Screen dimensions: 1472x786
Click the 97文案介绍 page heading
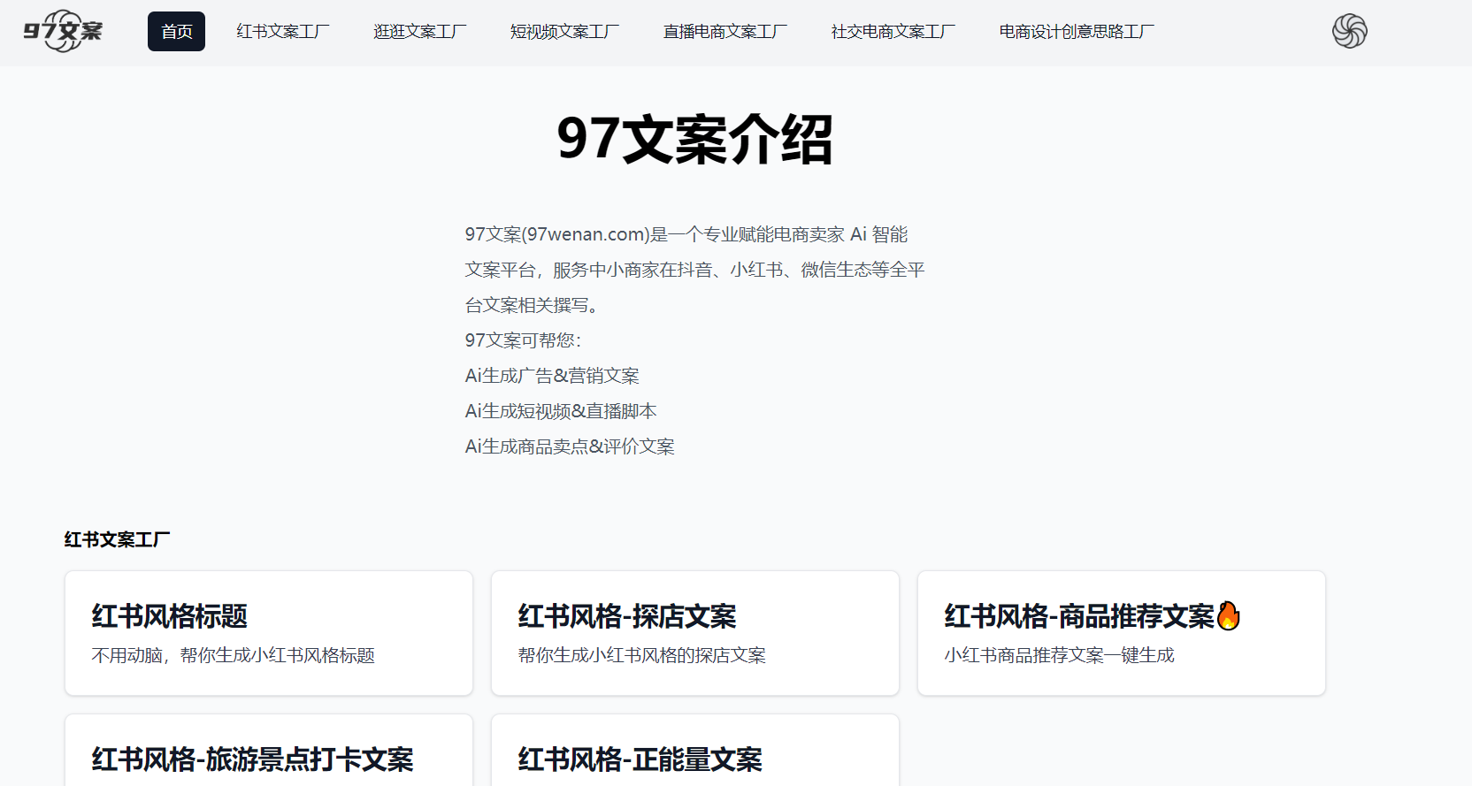[694, 140]
